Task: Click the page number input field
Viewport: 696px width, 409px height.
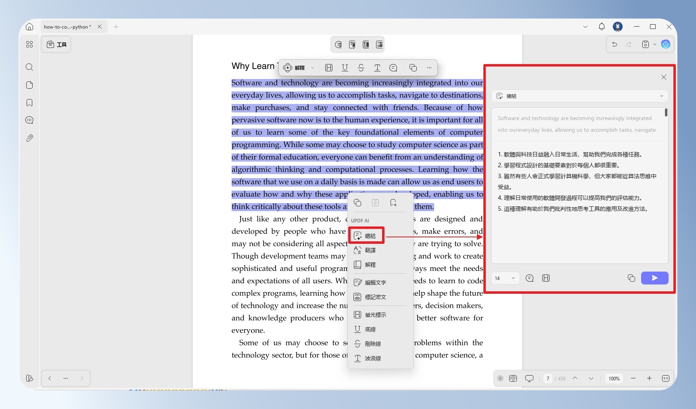Action: coord(548,378)
